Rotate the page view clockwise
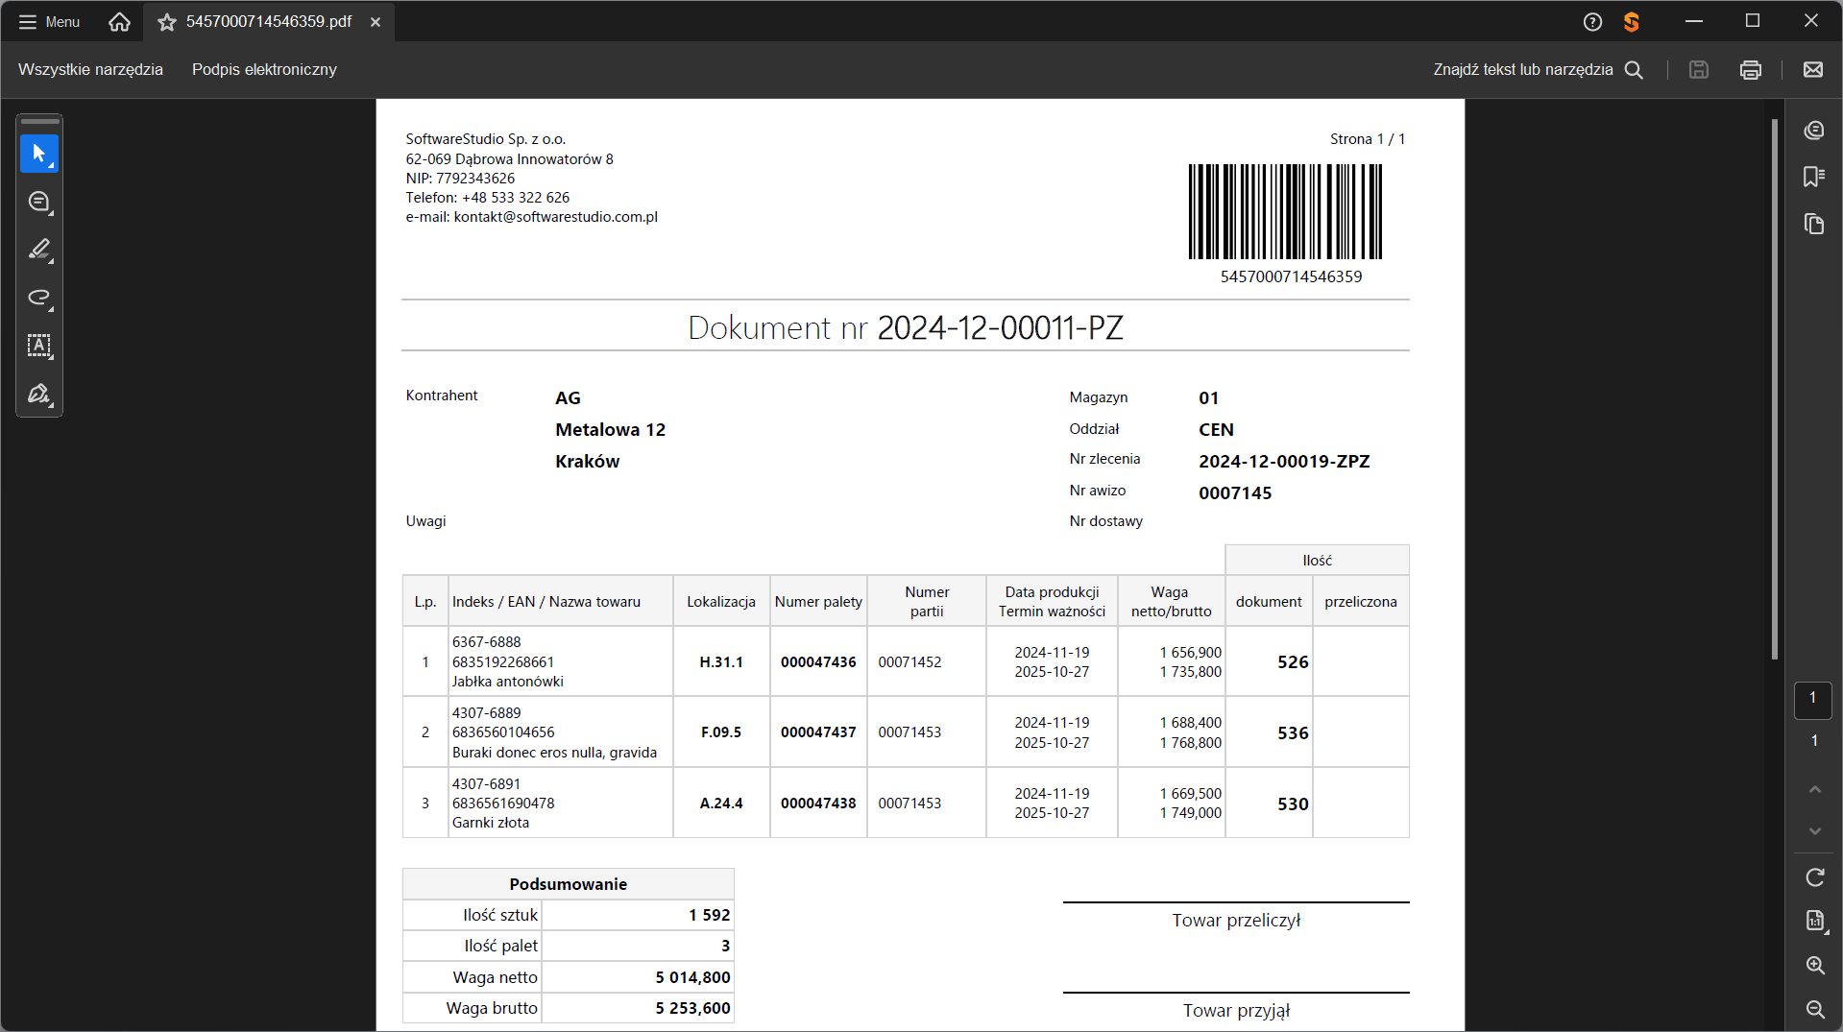The width and height of the screenshot is (1843, 1032). pos(1814,876)
